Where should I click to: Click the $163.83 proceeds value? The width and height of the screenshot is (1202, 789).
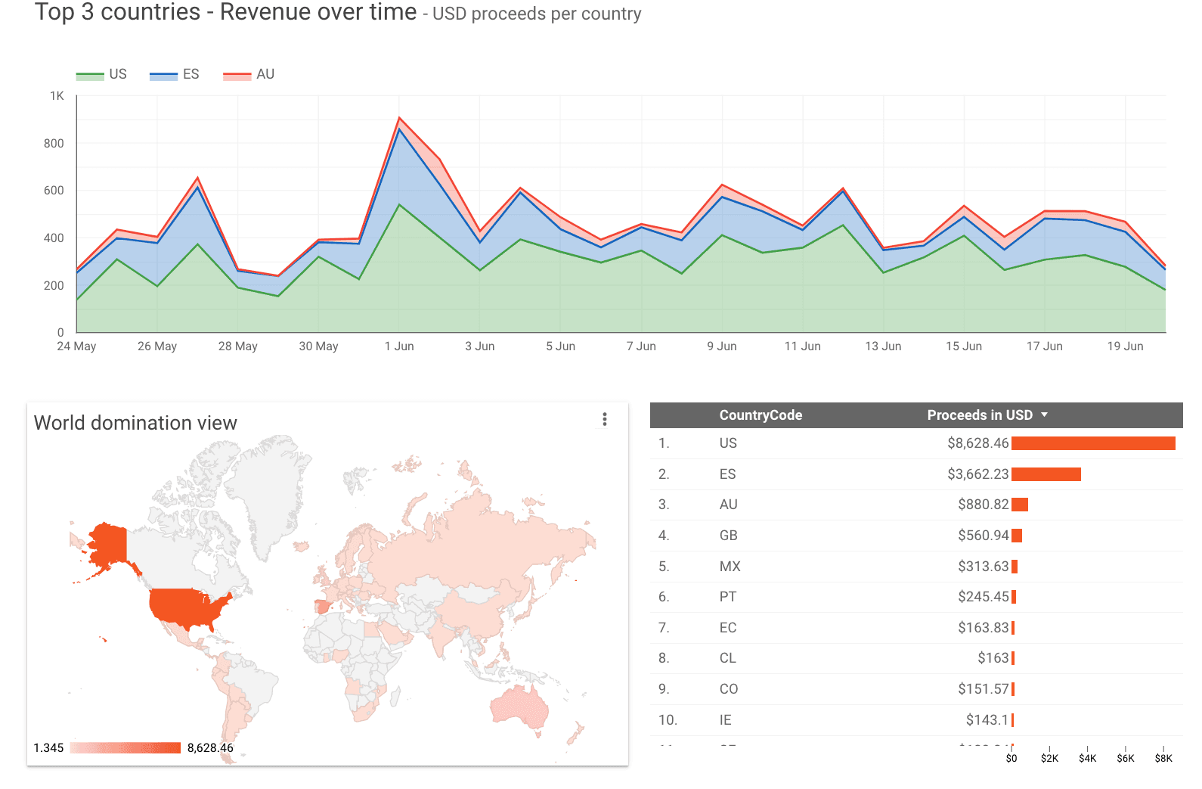point(983,628)
